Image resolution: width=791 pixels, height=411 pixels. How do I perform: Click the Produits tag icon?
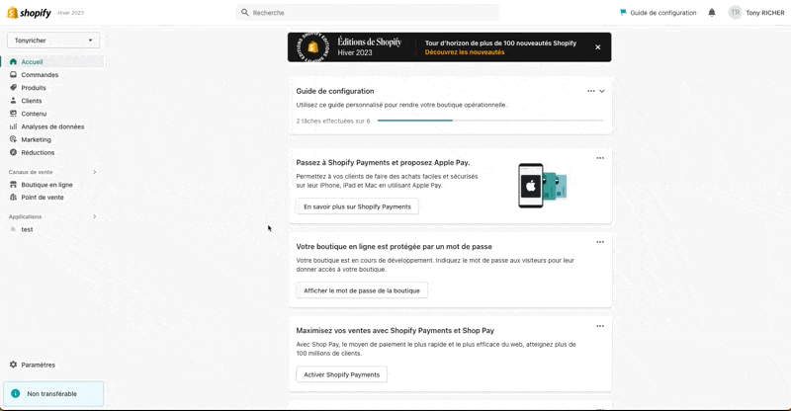(x=13, y=88)
